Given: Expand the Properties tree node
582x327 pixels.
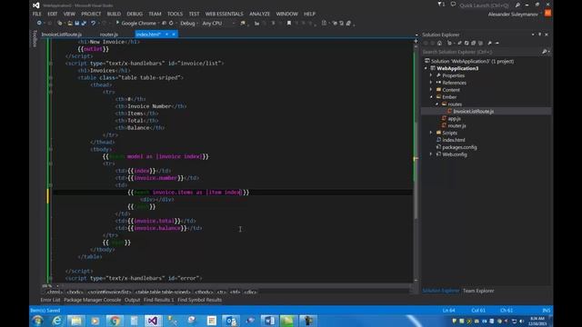Looking at the screenshot, I should [x=431, y=75].
